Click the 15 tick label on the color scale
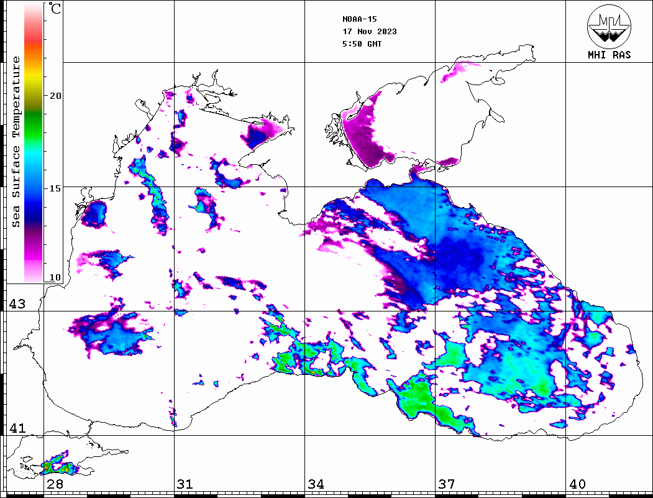This screenshot has width=653, height=498. coord(55,188)
